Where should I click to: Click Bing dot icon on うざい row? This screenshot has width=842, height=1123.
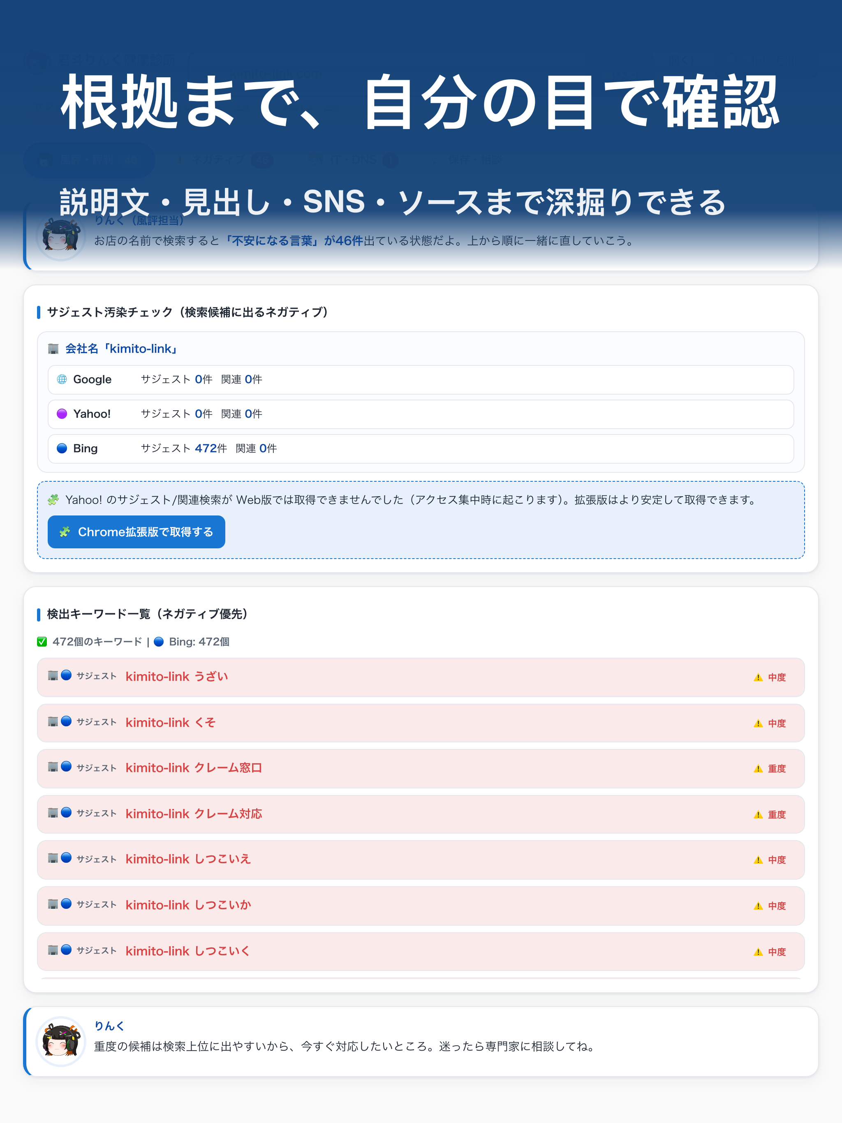pos(66,675)
